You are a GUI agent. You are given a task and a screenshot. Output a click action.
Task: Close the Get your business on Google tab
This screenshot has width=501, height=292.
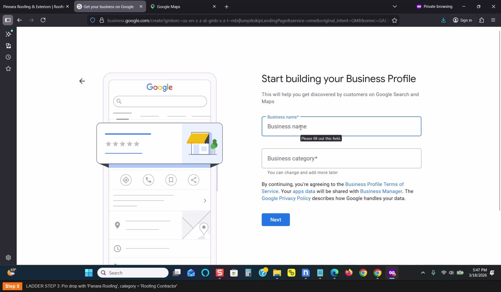point(141,7)
